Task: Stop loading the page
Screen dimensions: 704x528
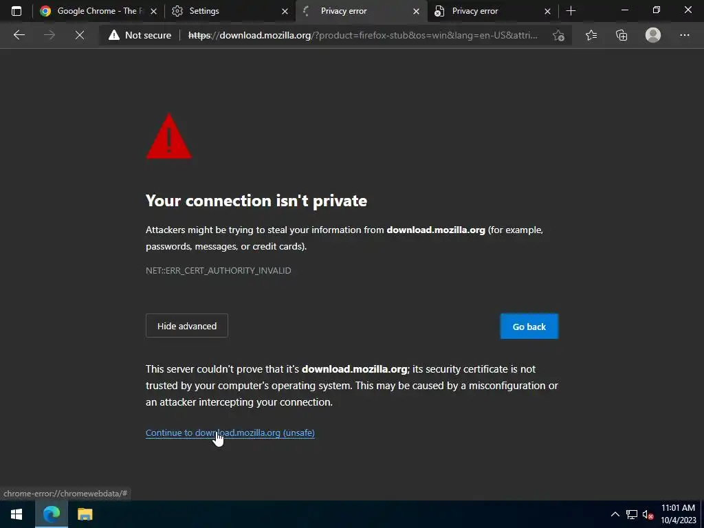Action: point(80,35)
